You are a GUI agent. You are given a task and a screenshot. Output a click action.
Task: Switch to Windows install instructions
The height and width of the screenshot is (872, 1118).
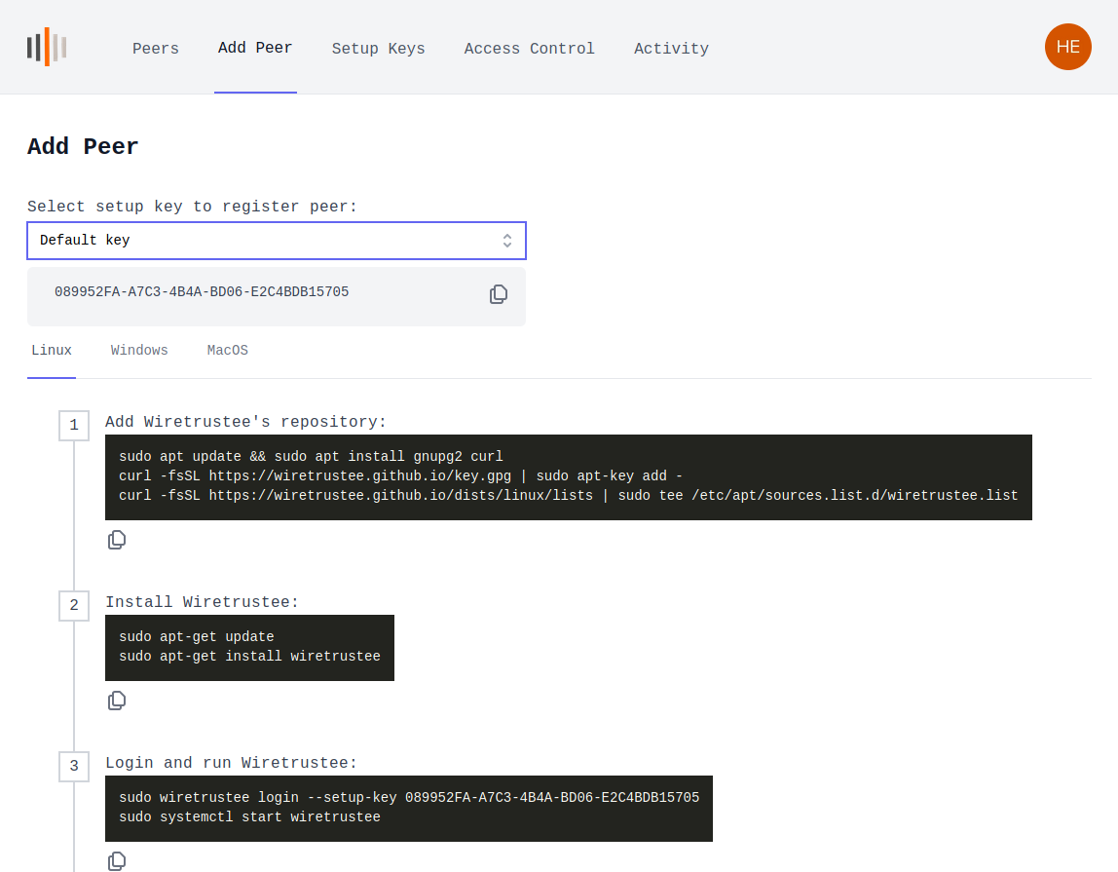point(138,350)
